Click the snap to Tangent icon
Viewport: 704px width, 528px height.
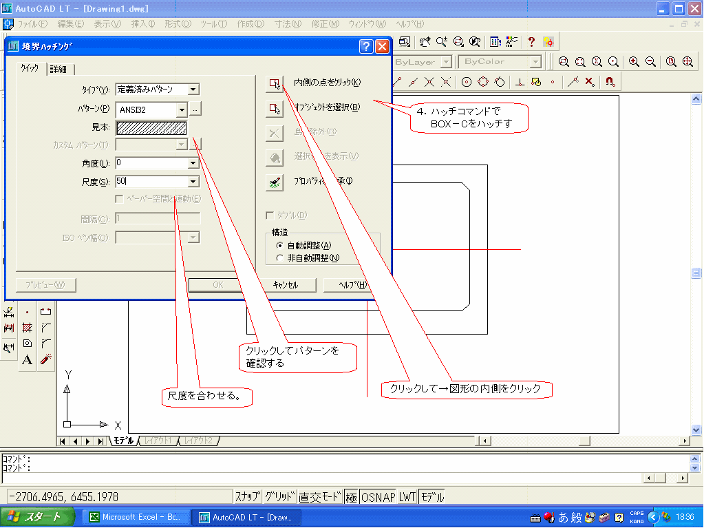pyautogui.click(x=499, y=82)
